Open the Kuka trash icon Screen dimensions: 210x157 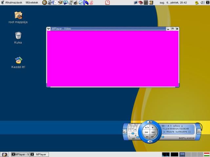coord(18,38)
